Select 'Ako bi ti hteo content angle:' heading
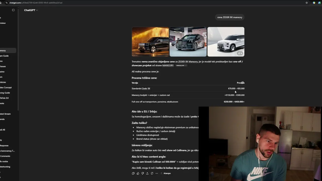 (x=149, y=157)
